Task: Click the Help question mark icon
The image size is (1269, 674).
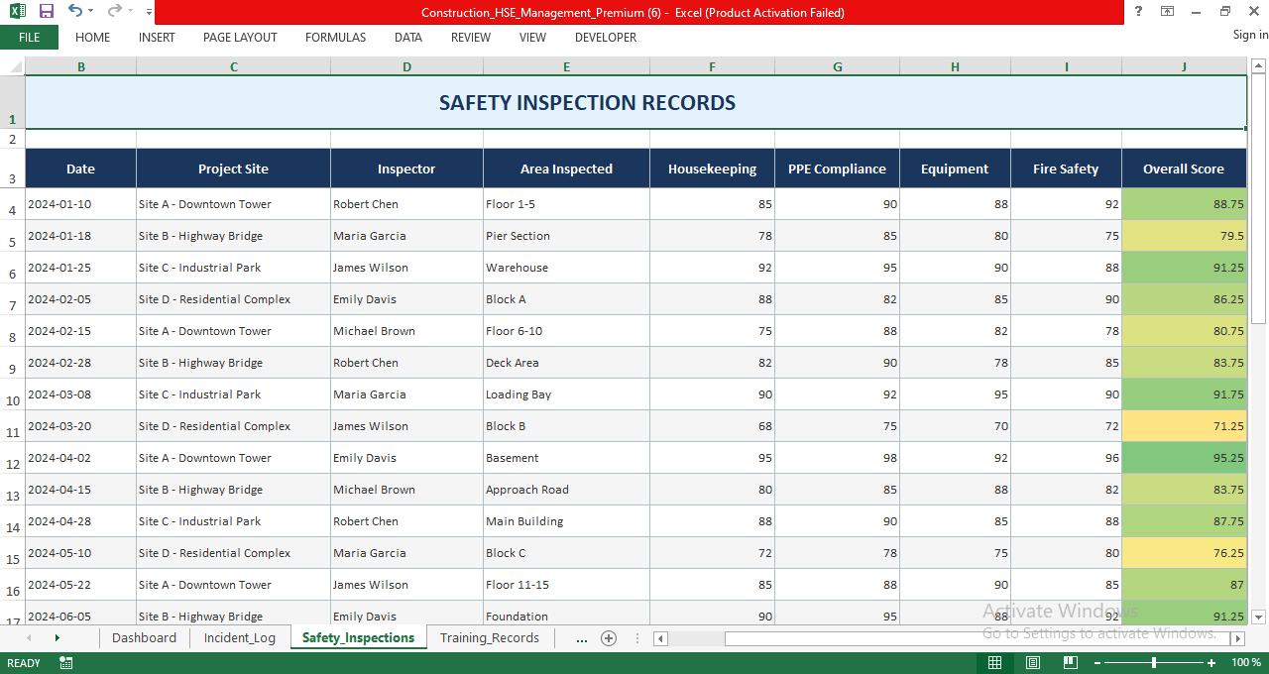Action: coord(1137,12)
